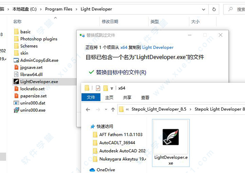Image resolution: width=245 pixels, height=173 pixels.
Task: Select the LightDeveloper.exe icon in file list
Action: tap(16, 82)
